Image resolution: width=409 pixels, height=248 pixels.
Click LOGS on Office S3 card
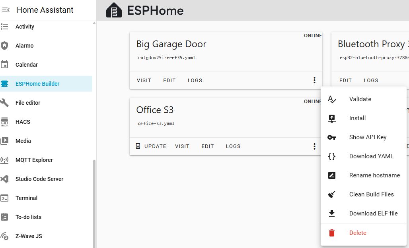tap(233, 146)
